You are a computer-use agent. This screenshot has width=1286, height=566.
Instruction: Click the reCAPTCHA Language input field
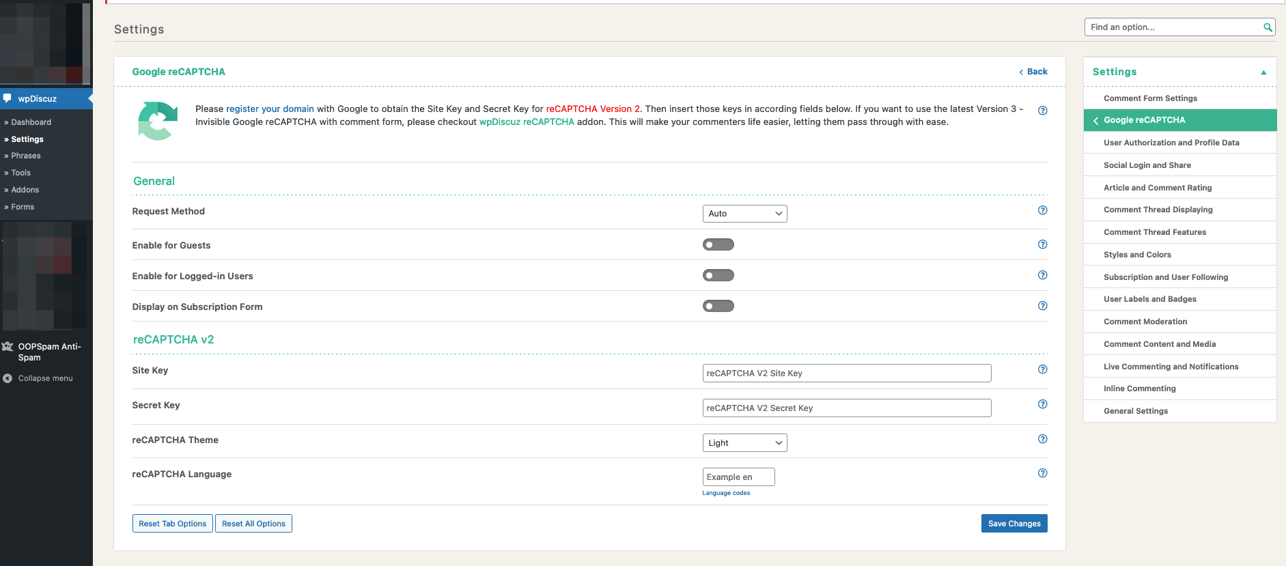point(738,477)
